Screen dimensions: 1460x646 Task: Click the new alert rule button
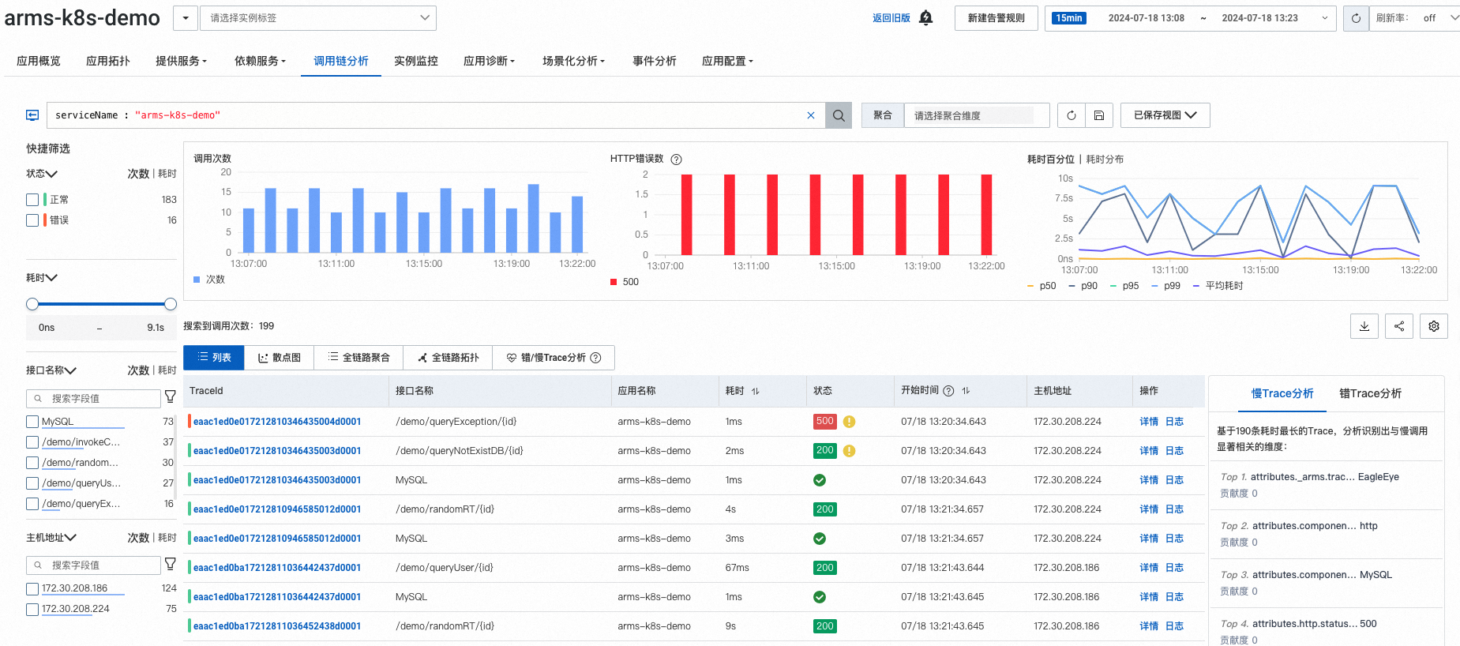click(996, 18)
